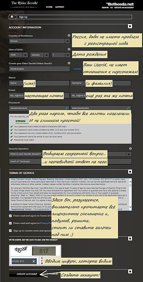The width and height of the screenshot is (143, 282).
Task: Click the Available link next to UserID
Action: click(x=77, y=69)
